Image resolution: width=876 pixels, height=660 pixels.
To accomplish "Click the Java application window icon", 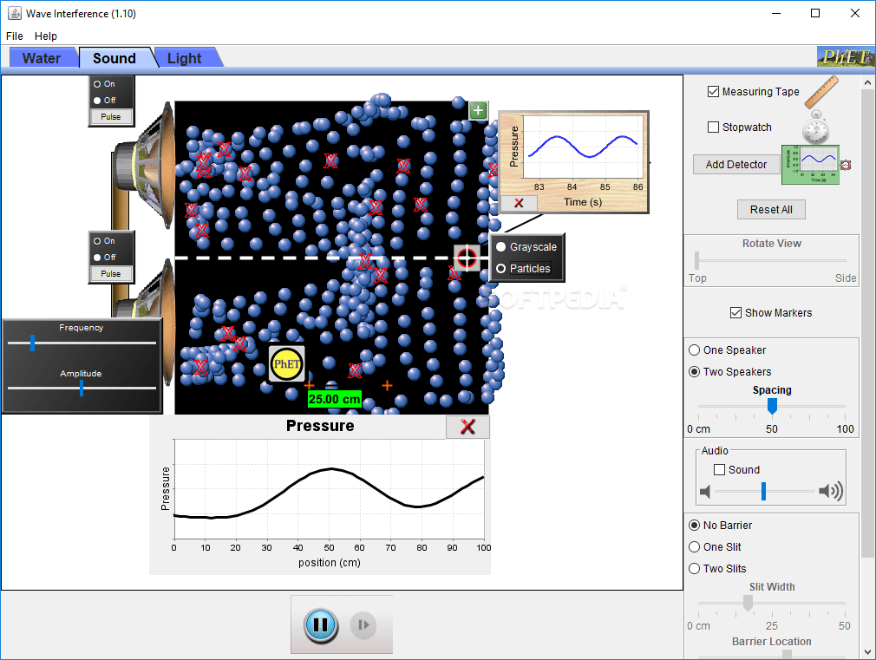I will point(15,13).
